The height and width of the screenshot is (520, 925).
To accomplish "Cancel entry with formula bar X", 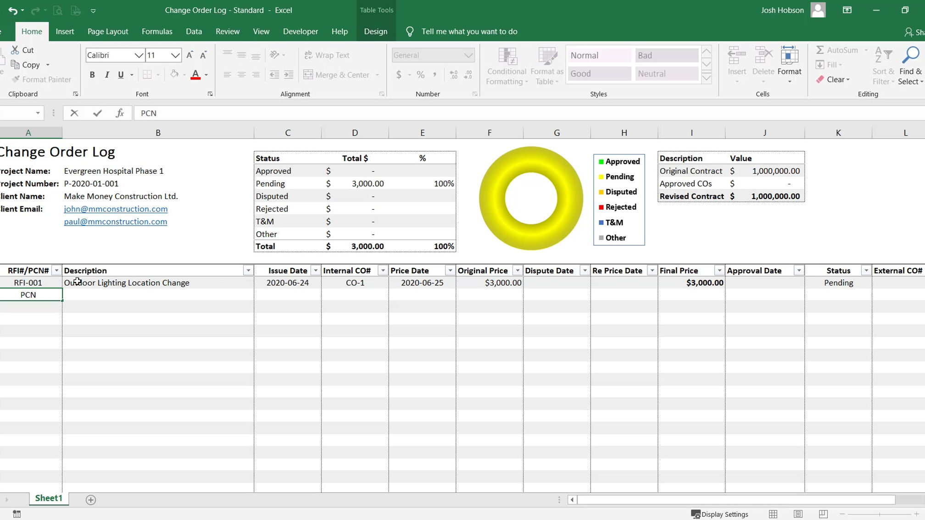I will (x=74, y=113).
